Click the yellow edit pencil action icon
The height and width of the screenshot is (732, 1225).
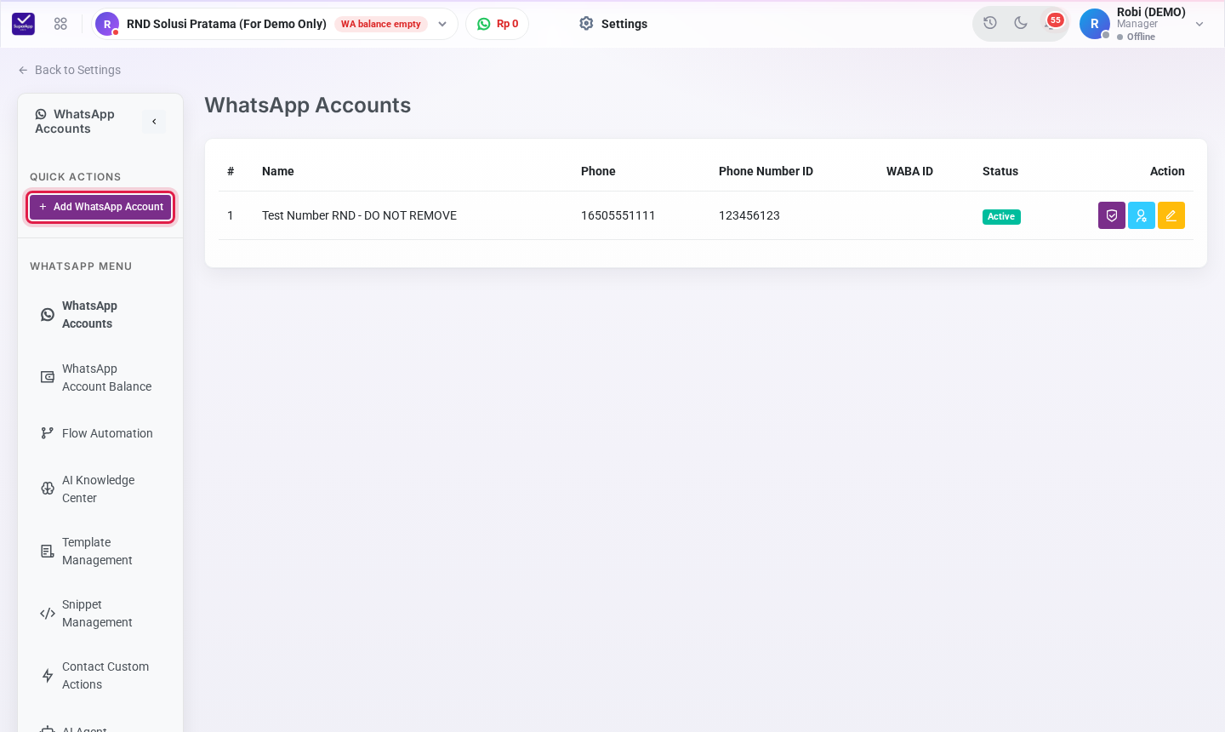[1171, 215]
